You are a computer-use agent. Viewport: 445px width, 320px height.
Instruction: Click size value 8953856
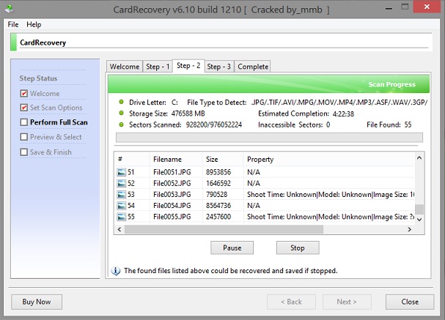pos(218,172)
